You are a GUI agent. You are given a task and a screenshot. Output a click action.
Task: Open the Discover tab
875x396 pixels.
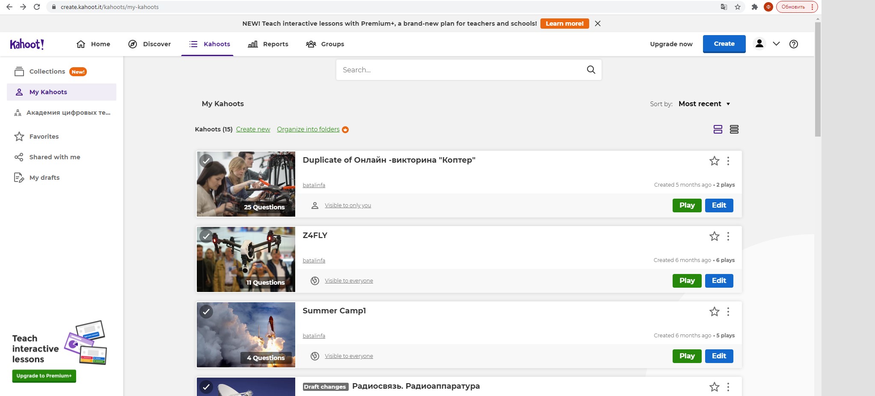pyautogui.click(x=150, y=44)
